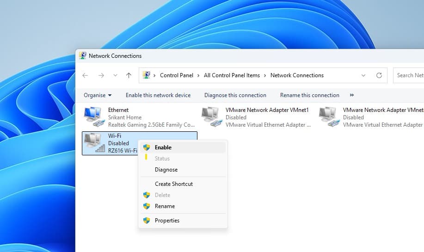
Task: Refresh the Network Connections view
Action: (379, 75)
